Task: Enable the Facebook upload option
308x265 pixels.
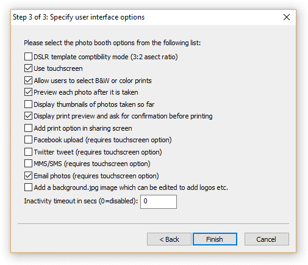Action: click(28, 140)
